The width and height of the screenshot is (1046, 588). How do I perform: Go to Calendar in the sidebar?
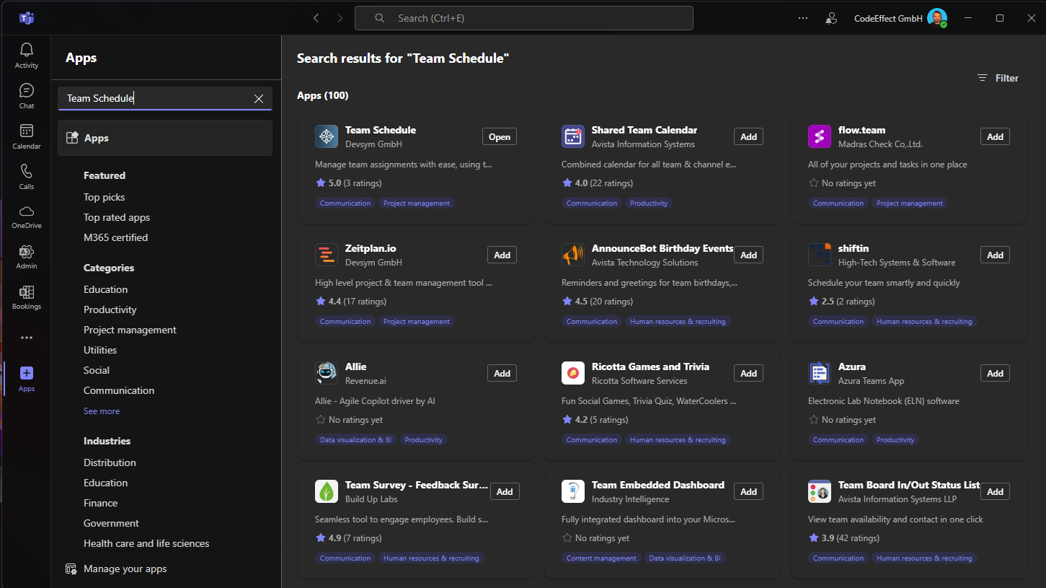pos(27,136)
